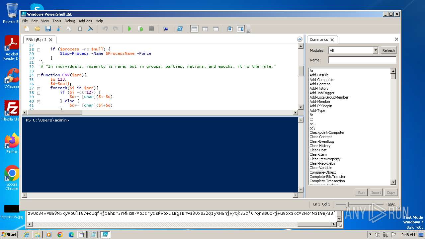Open the Modules dropdown
Image resolution: width=425 pixels, height=239 pixels.
pos(376,50)
